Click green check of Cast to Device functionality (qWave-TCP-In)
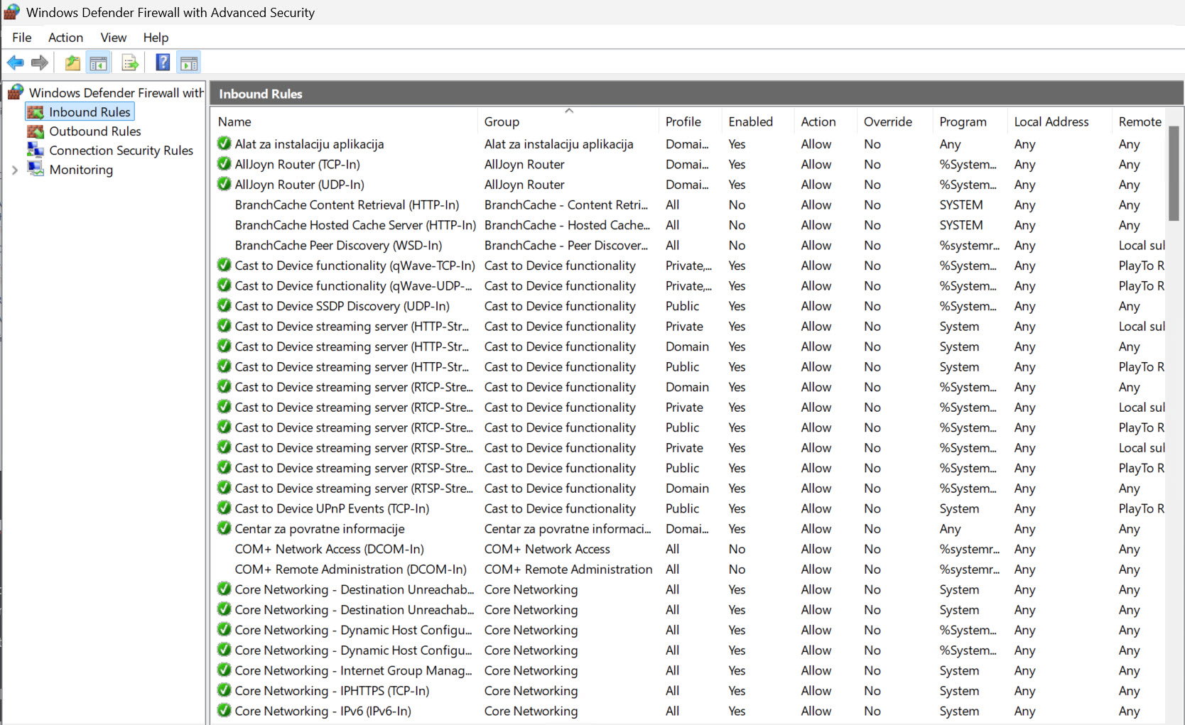The width and height of the screenshot is (1185, 725). [224, 265]
